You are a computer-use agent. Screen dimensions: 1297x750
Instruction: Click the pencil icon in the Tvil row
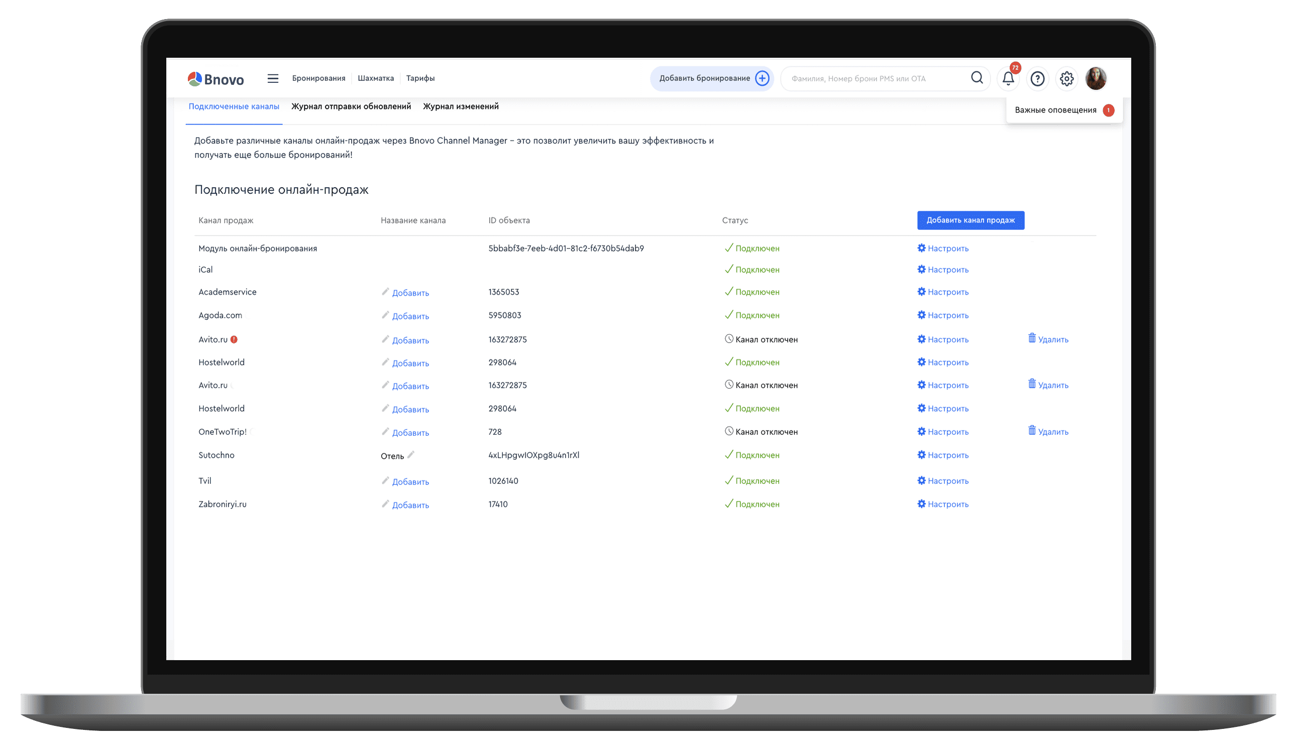click(x=385, y=480)
